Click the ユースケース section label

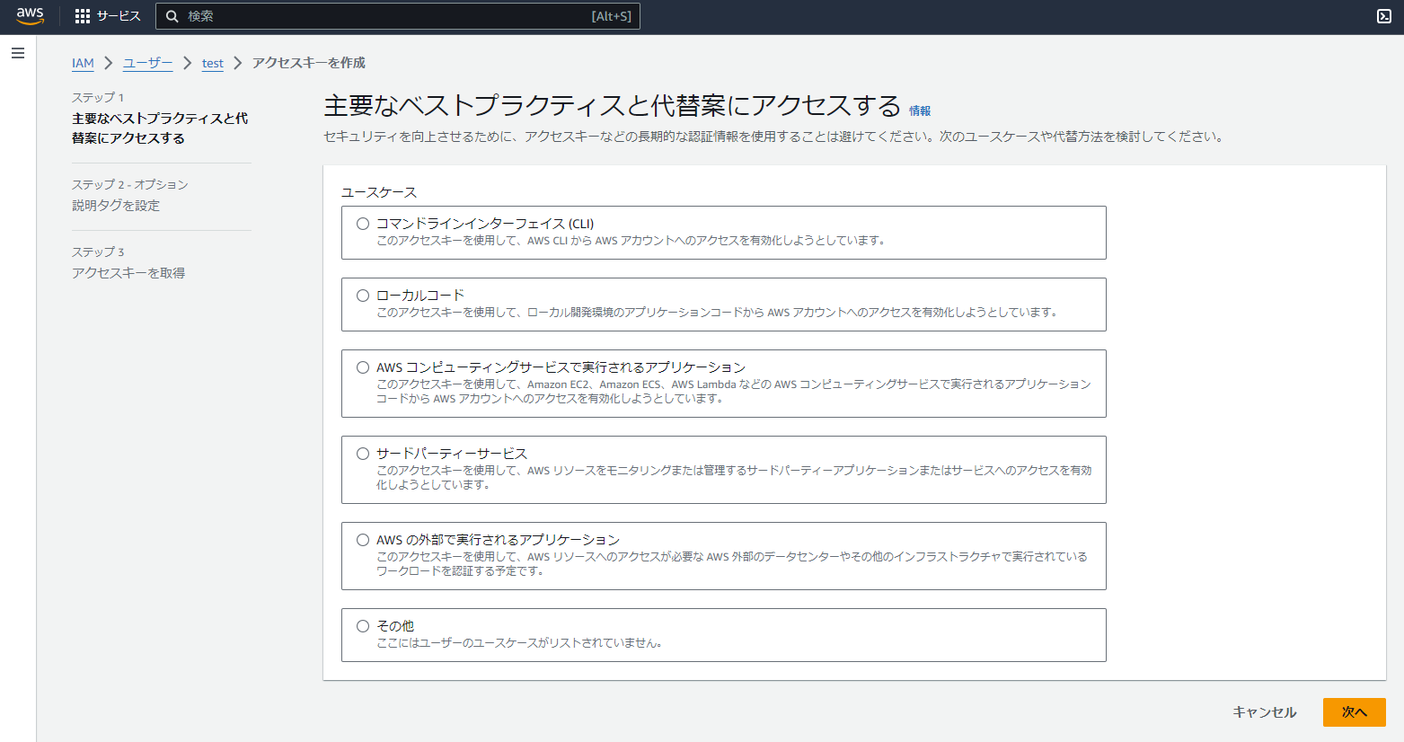coord(379,192)
